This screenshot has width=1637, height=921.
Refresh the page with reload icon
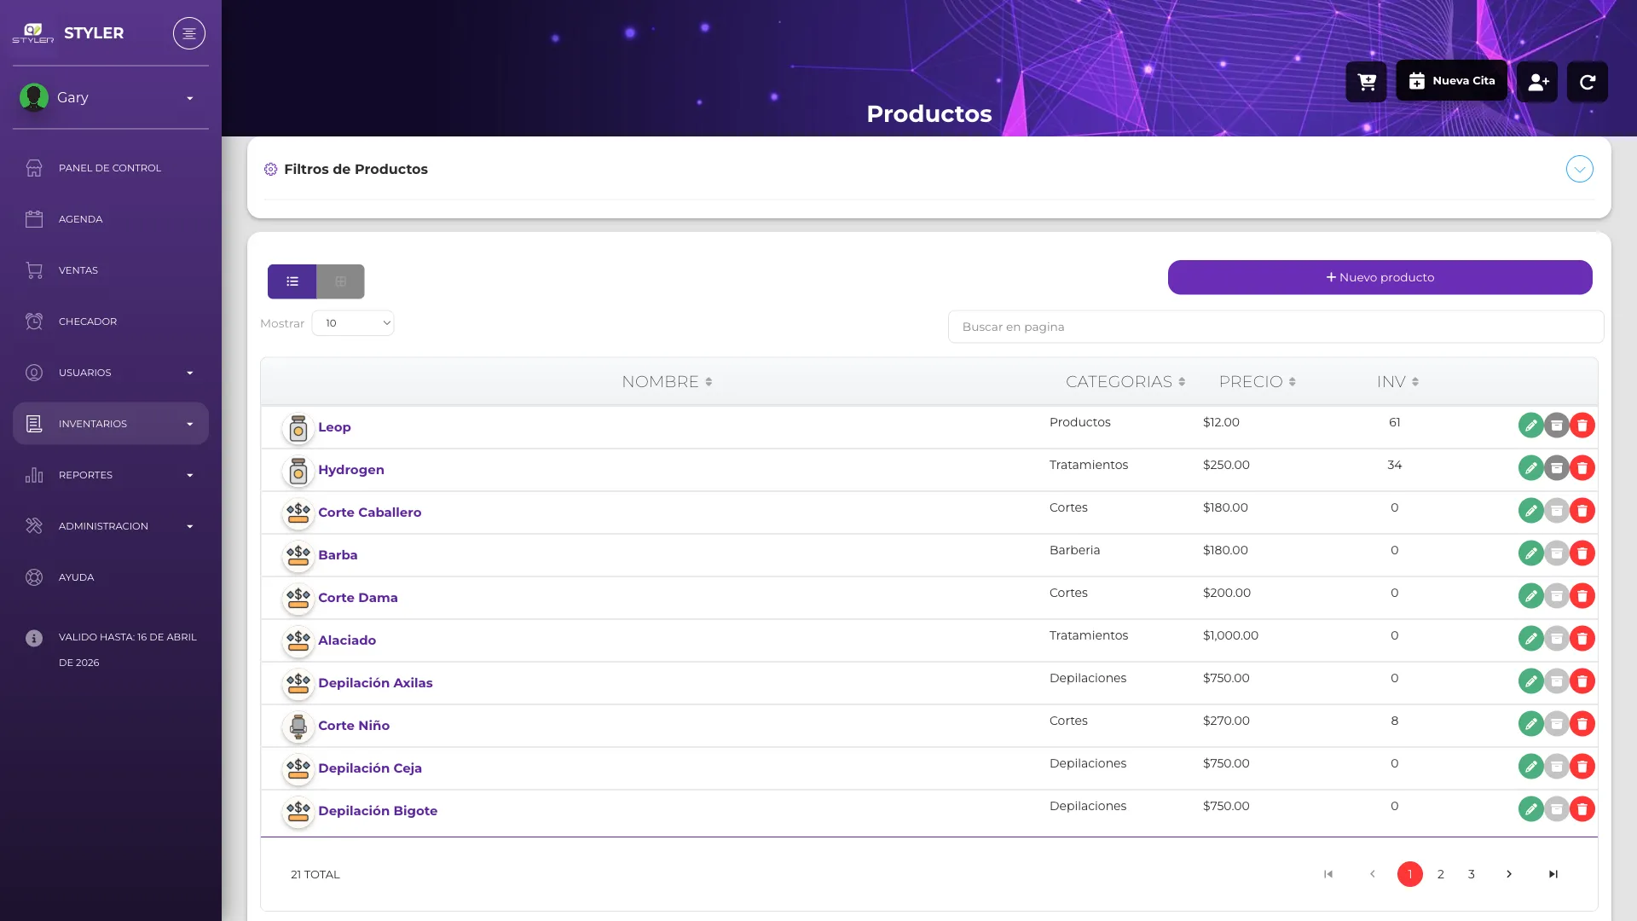click(x=1588, y=82)
